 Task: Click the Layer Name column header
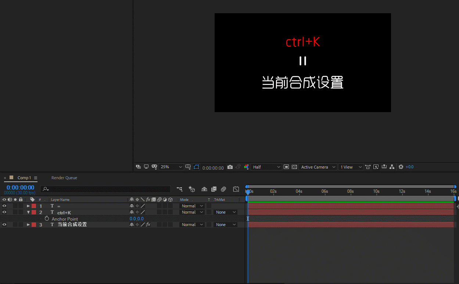coord(60,200)
